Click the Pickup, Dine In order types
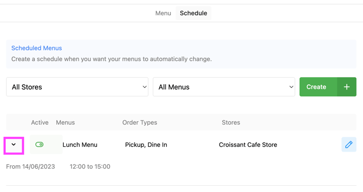Viewport: 363px width, 192px height. (x=146, y=145)
